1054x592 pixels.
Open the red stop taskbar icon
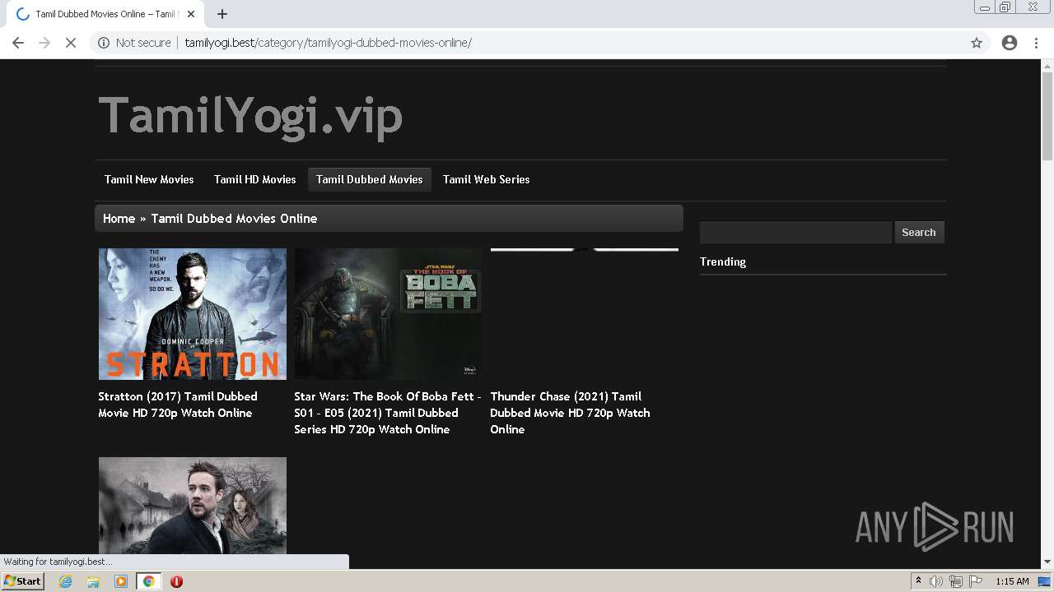click(x=176, y=581)
